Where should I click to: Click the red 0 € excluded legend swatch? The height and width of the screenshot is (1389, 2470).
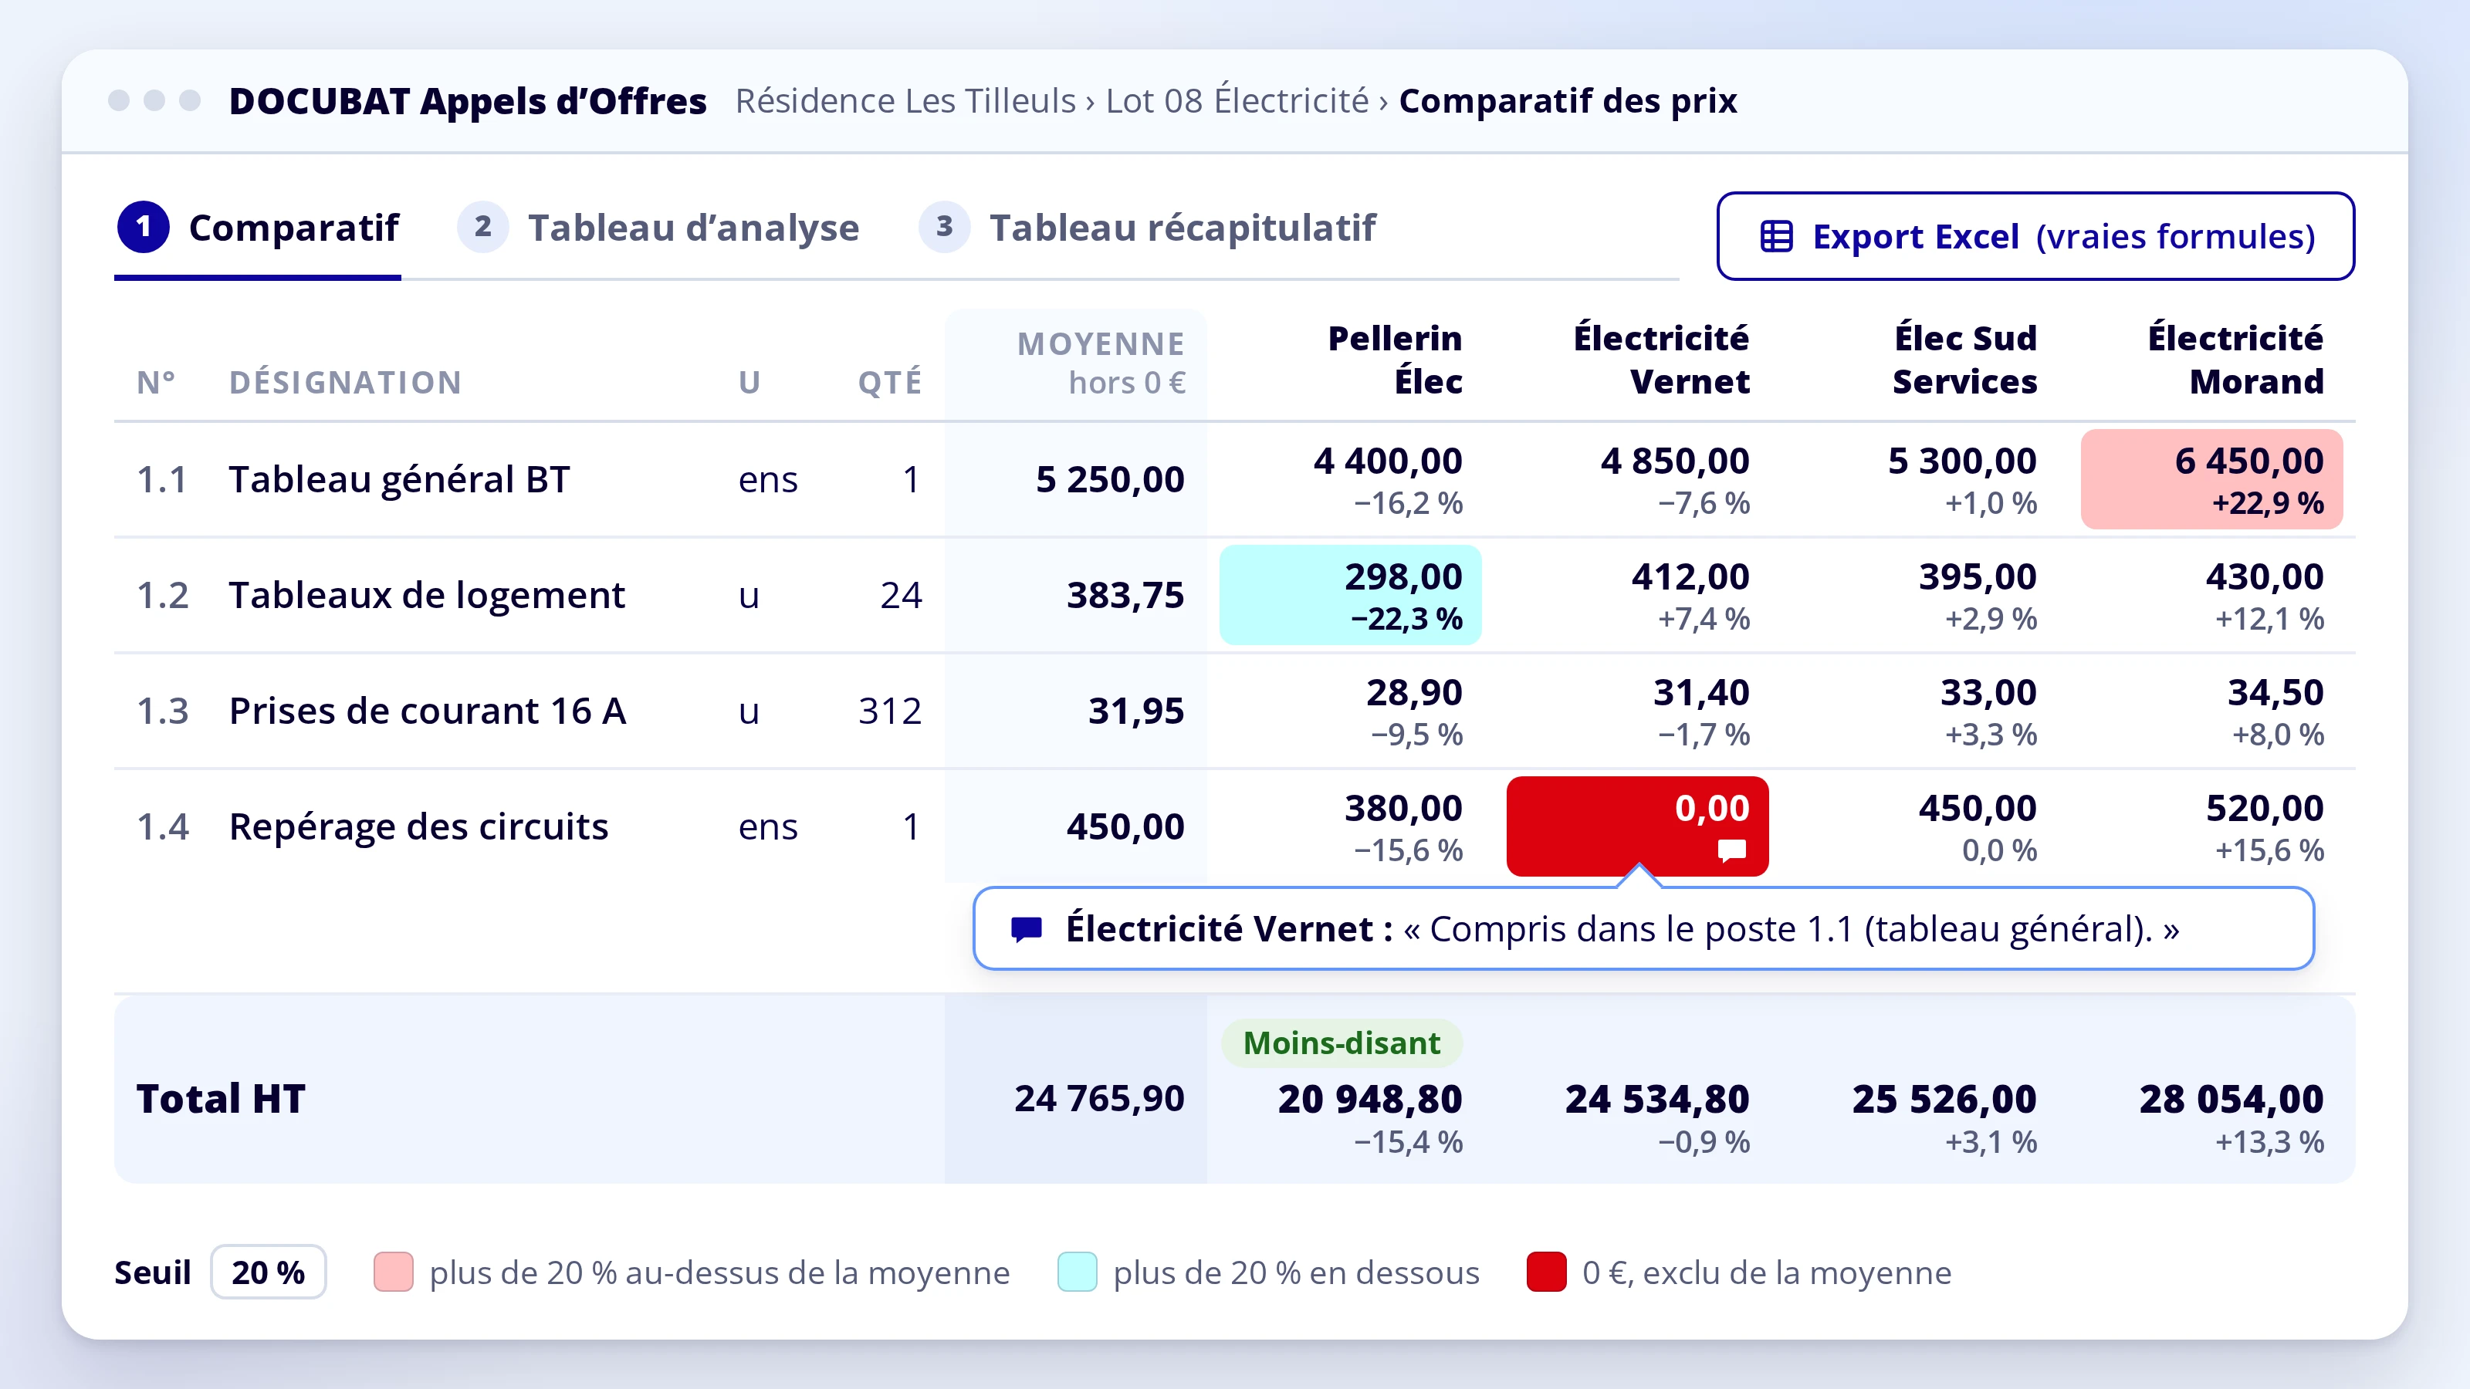(x=1547, y=1272)
